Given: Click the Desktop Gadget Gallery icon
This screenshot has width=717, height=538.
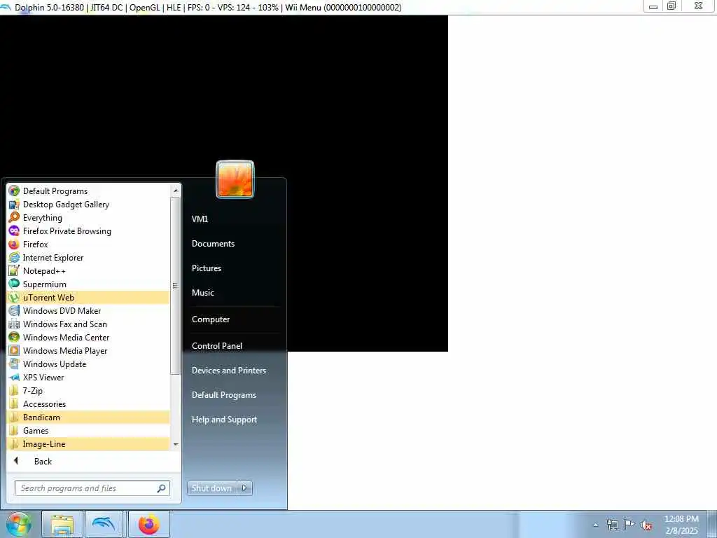Looking at the screenshot, I should (14, 204).
